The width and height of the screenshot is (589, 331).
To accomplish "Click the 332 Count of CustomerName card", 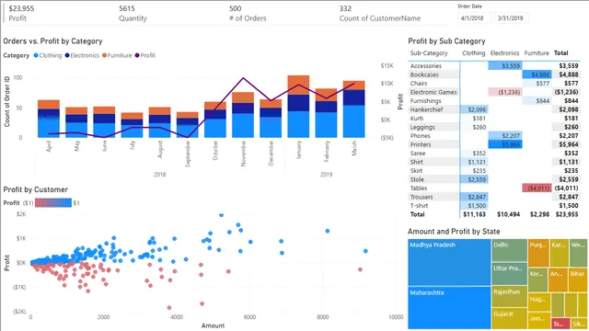I will pyautogui.click(x=380, y=13).
